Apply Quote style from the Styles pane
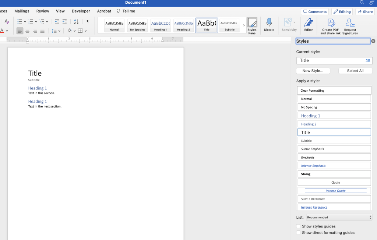The image size is (377, 240). tap(334, 182)
